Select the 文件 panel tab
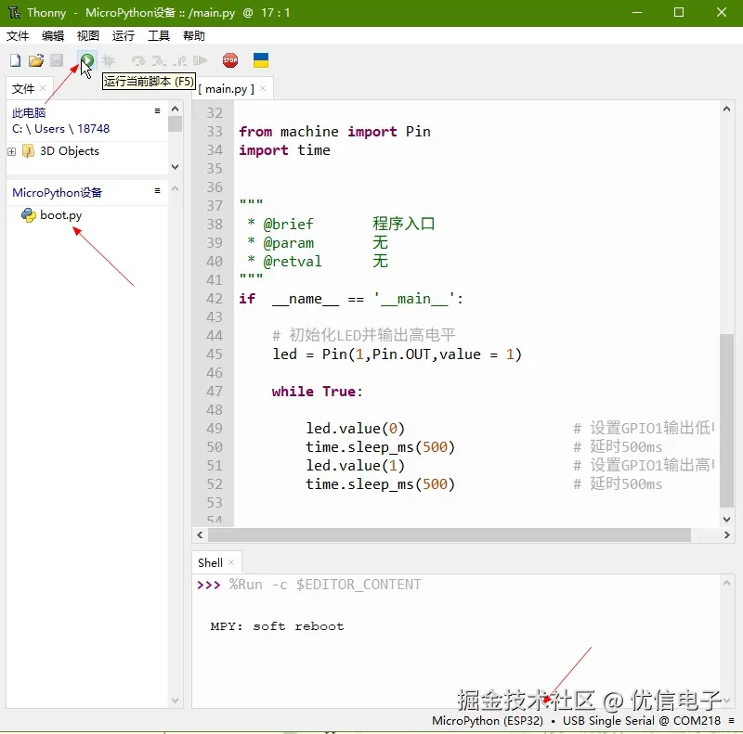743x734 pixels. point(22,88)
